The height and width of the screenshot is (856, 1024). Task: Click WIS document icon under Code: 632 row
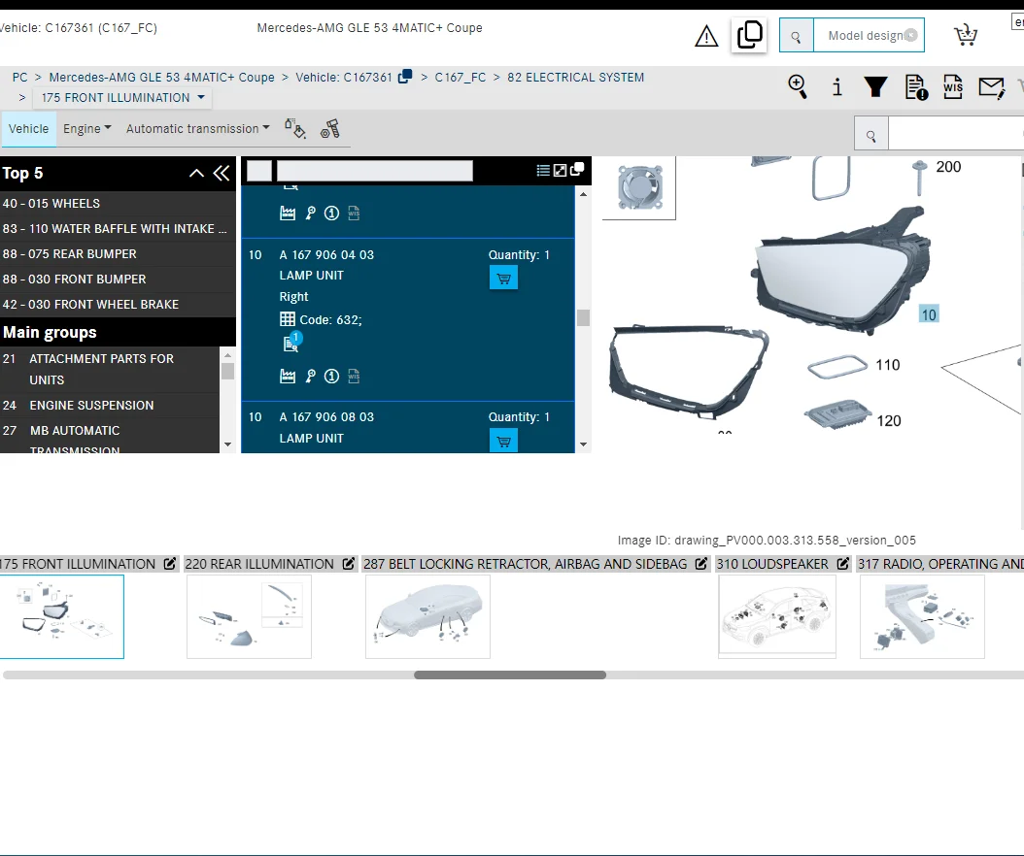(354, 377)
